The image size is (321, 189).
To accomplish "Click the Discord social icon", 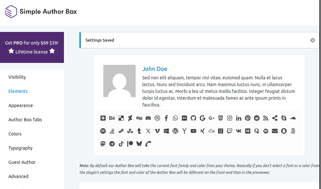I will click(x=148, y=118).
